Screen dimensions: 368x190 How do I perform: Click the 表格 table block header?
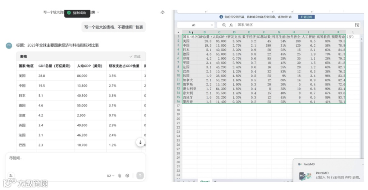pyautogui.click(x=81, y=57)
